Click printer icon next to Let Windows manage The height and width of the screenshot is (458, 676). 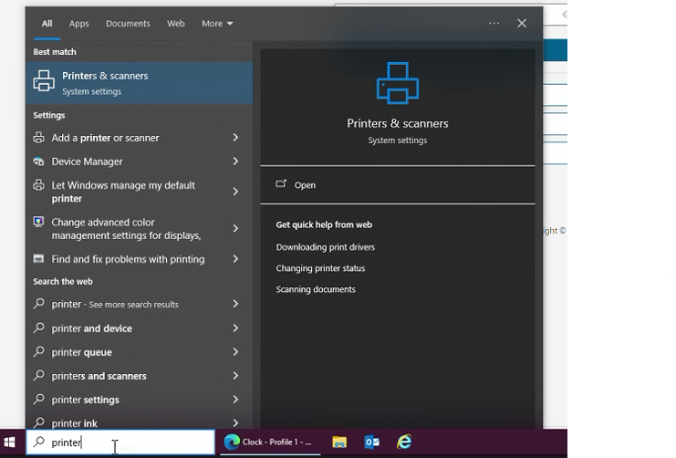(39, 185)
